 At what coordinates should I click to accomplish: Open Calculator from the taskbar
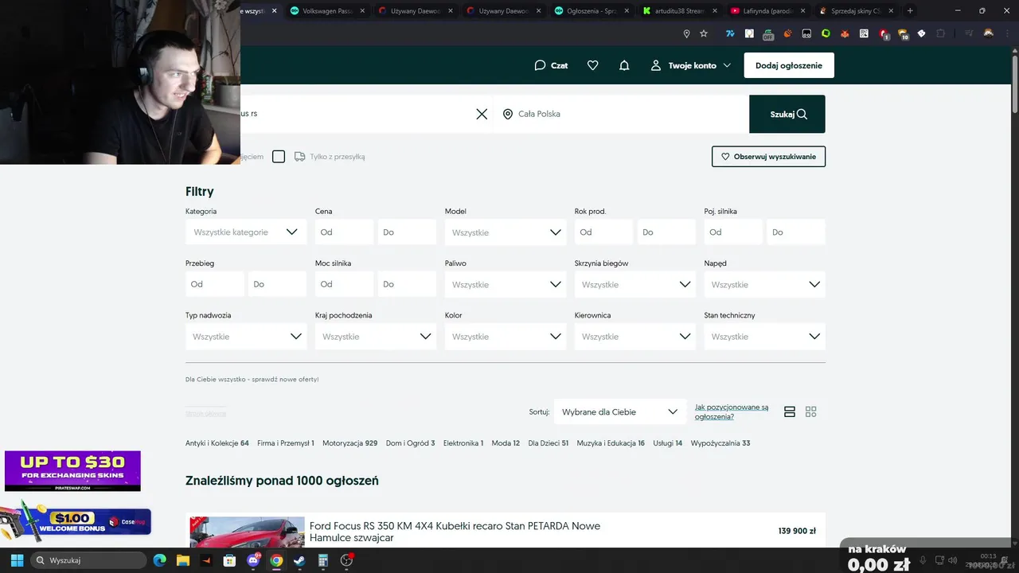pos(322,560)
